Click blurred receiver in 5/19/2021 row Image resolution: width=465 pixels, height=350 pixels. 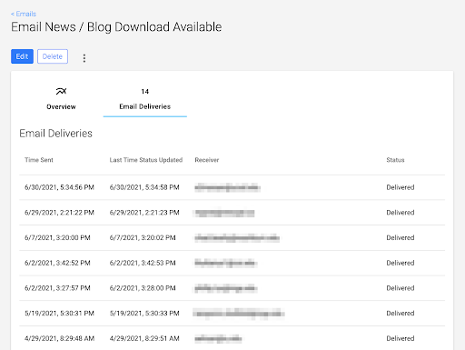(x=239, y=314)
